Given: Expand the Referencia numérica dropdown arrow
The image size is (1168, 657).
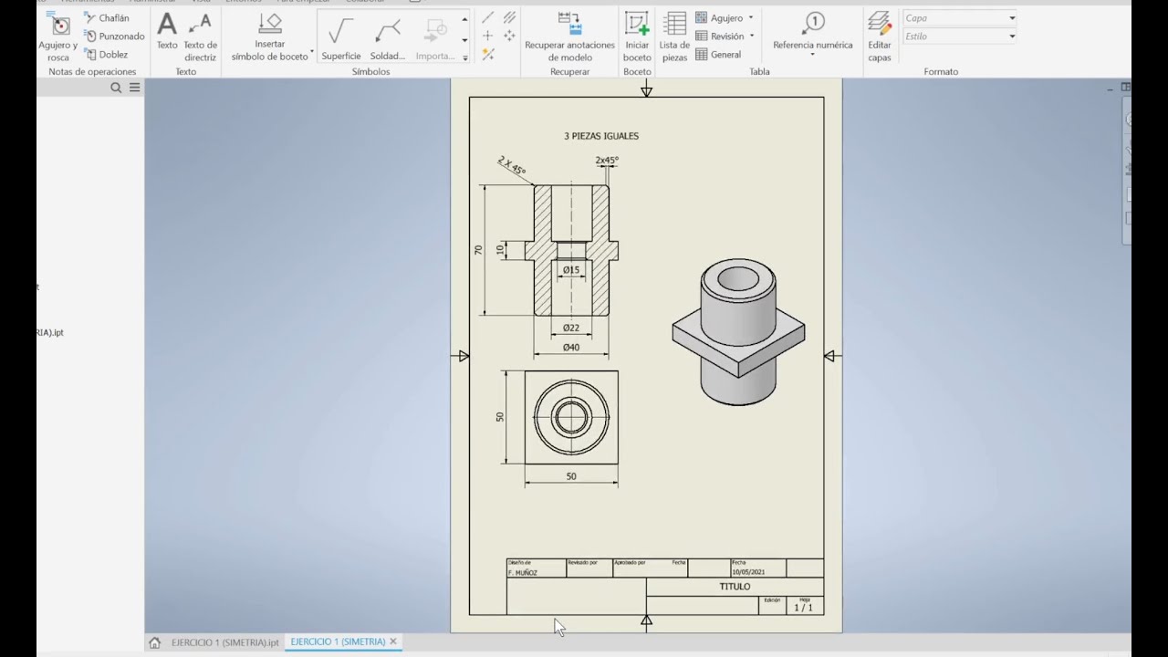Looking at the screenshot, I should click(812, 55).
